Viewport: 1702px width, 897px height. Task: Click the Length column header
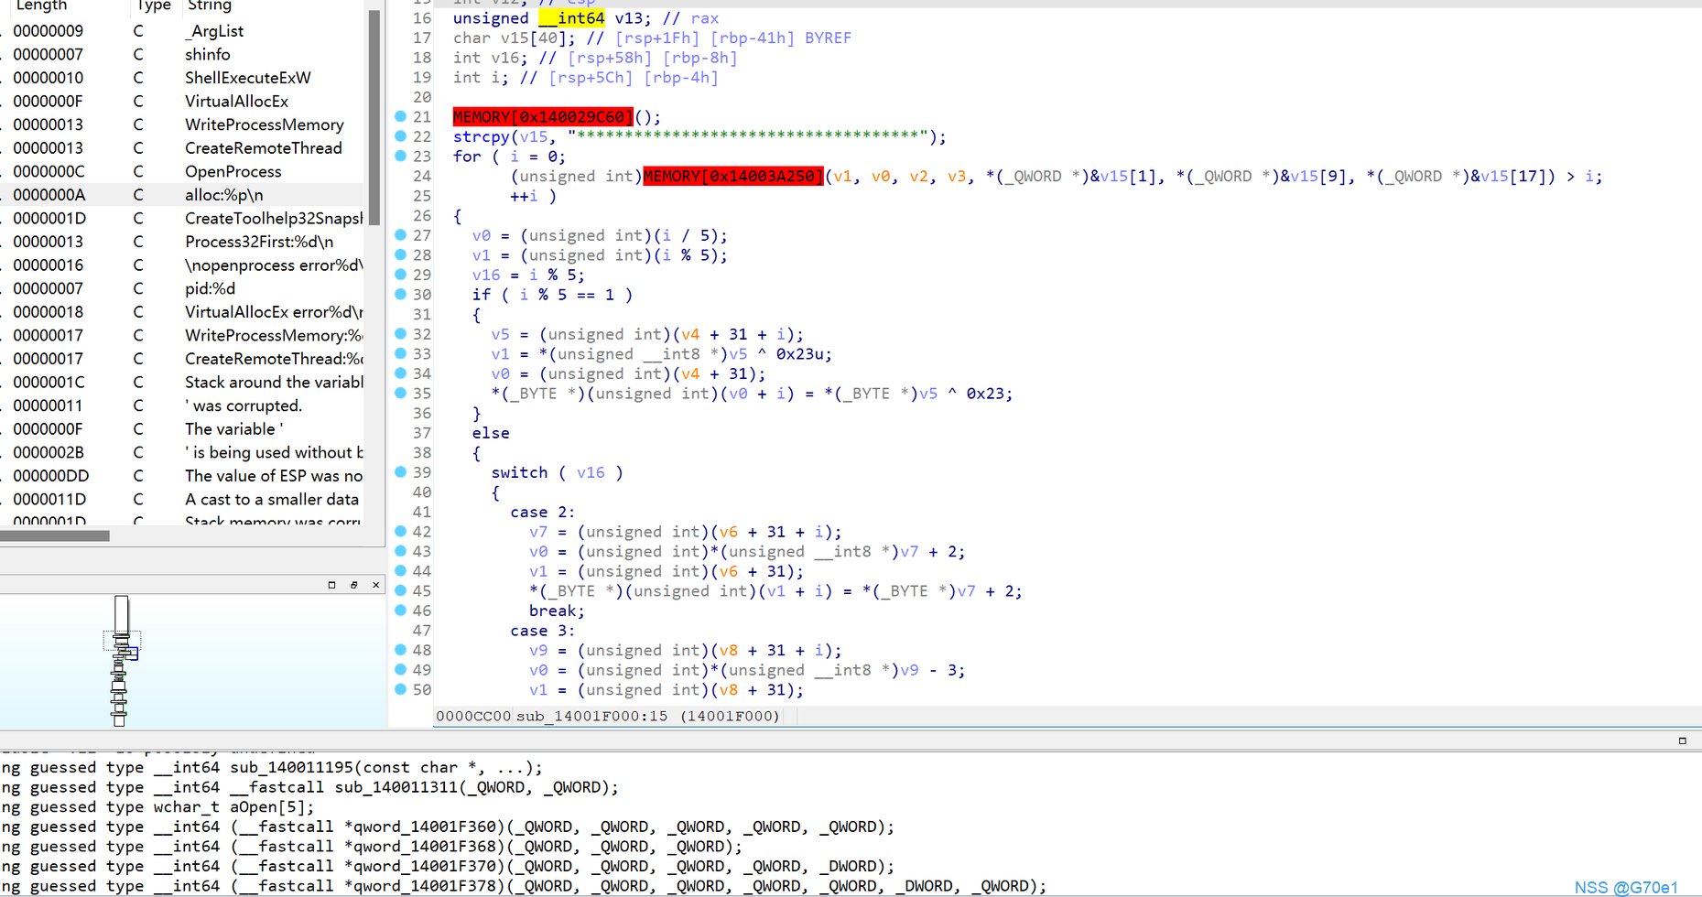(x=41, y=5)
